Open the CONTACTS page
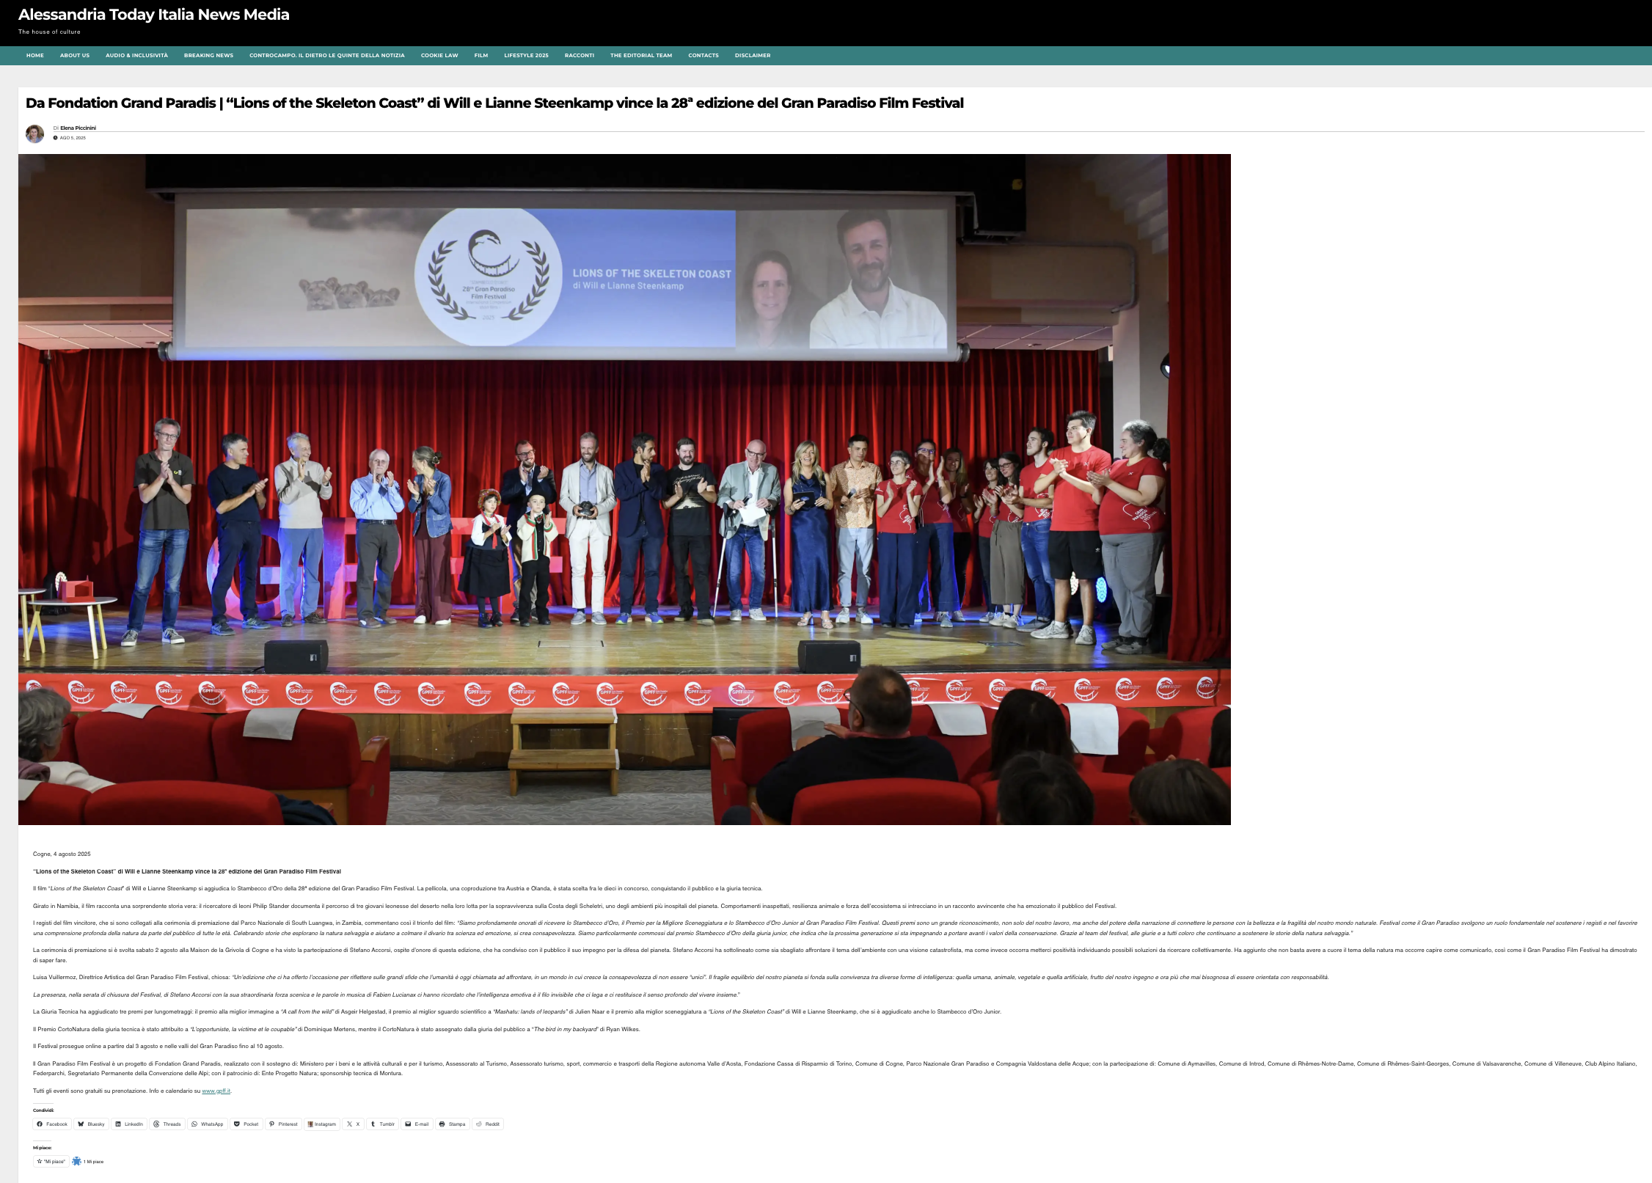The width and height of the screenshot is (1652, 1183). [x=703, y=56]
